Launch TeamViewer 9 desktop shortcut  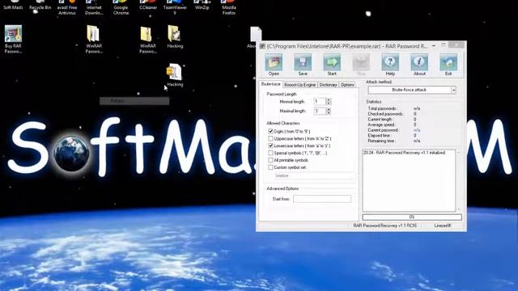(x=175, y=8)
